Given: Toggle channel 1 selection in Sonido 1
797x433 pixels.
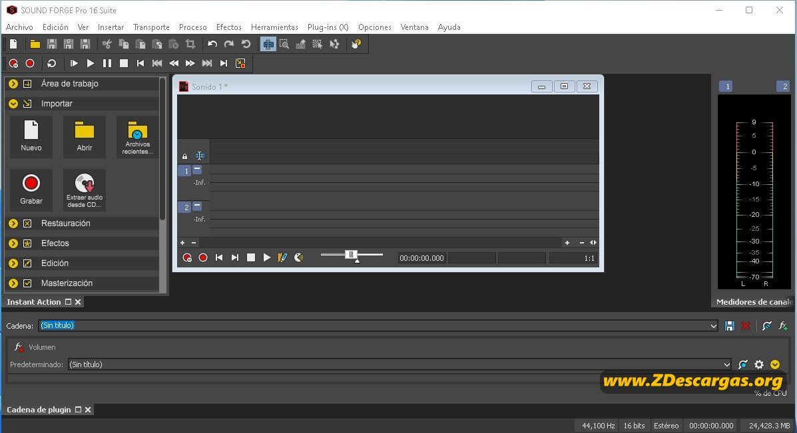Looking at the screenshot, I should [184, 171].
